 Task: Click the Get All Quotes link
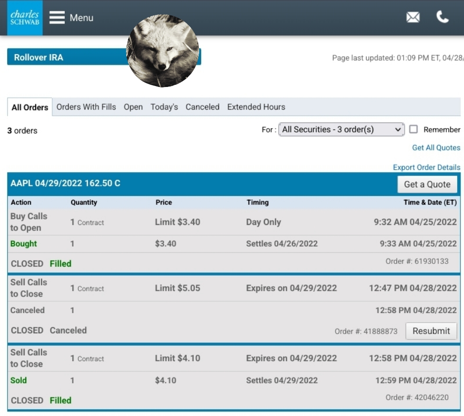(x=436, y=148)
